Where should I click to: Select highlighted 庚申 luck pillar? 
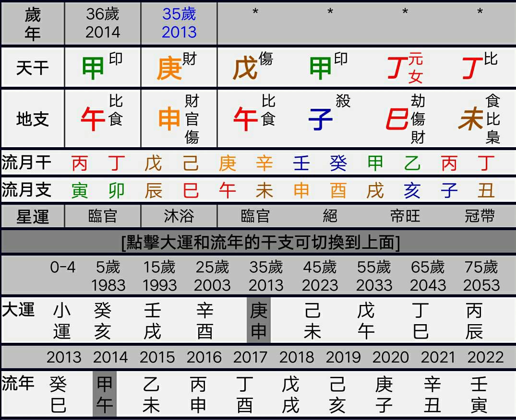[x=259, y=320]
